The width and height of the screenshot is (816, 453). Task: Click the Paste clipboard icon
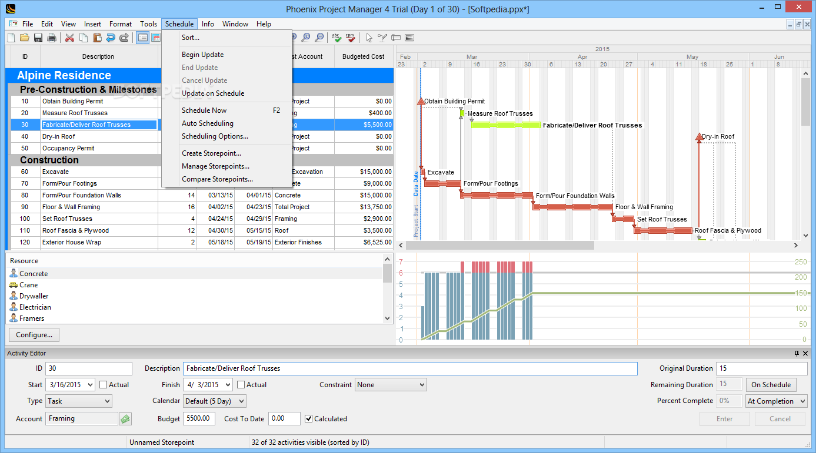pyautogui.click(x=97, y=38)
